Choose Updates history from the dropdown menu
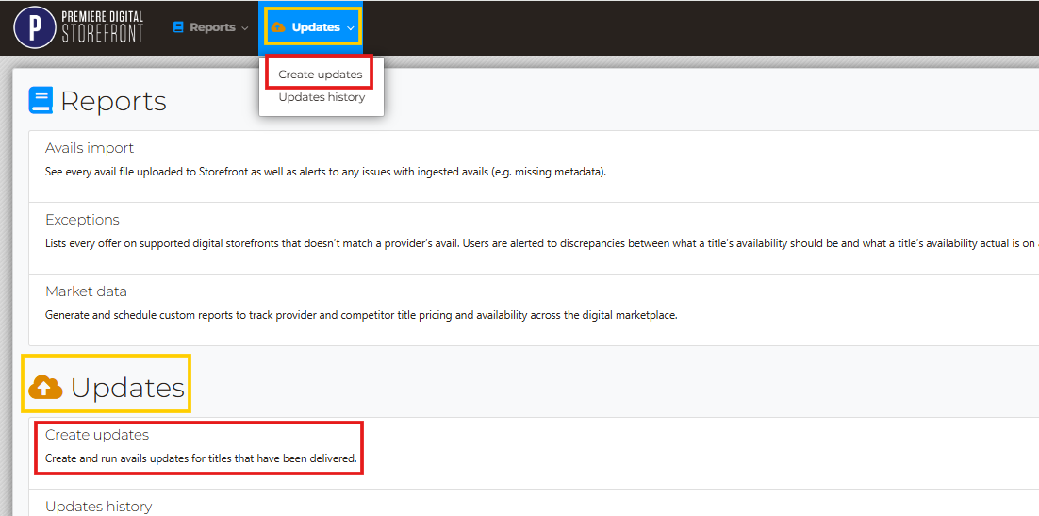 tap(322, 97)
